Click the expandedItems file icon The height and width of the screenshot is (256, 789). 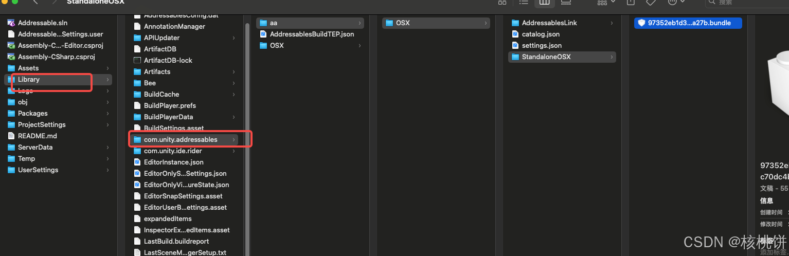(x=137, y=218)
